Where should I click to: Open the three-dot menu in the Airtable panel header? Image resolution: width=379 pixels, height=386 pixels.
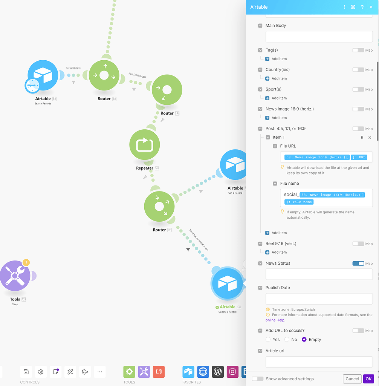click(345, 7)
